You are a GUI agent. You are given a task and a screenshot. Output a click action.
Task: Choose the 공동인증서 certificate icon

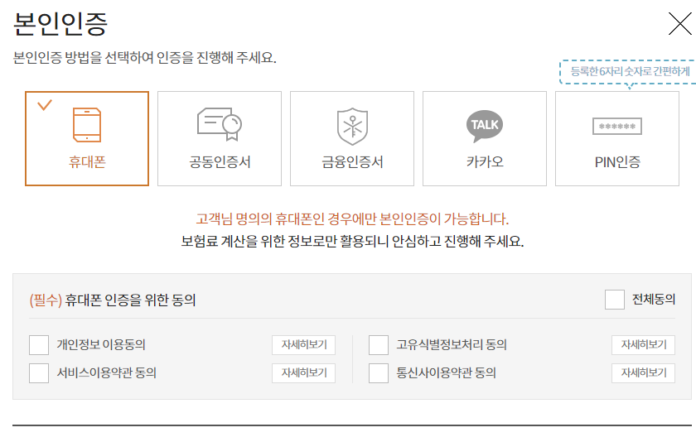pos(220,124)
